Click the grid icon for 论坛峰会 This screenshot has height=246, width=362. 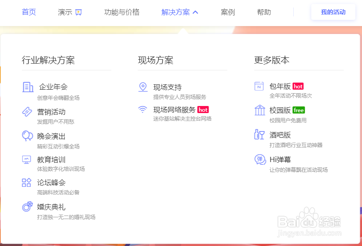click(26, 182)
